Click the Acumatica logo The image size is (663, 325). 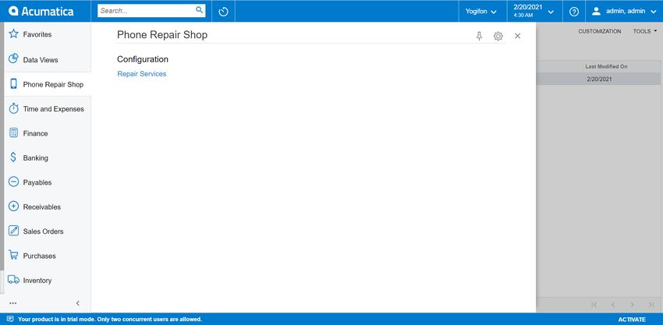(41, 11)
